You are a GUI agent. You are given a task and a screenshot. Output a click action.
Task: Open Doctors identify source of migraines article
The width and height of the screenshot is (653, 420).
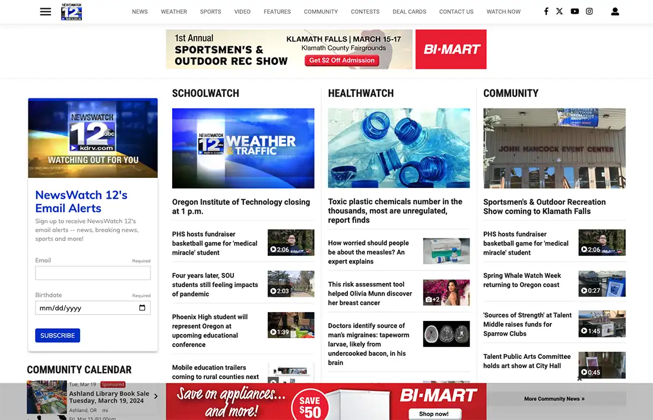(369, 344)
